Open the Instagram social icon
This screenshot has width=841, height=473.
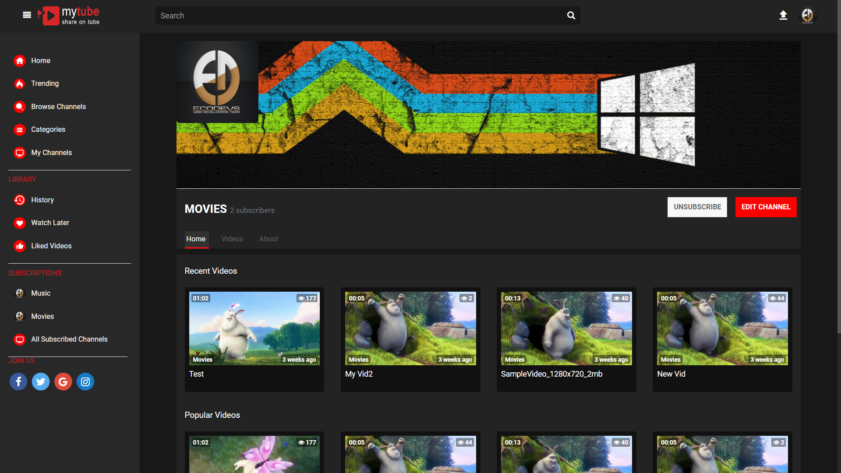click(85, 381)
